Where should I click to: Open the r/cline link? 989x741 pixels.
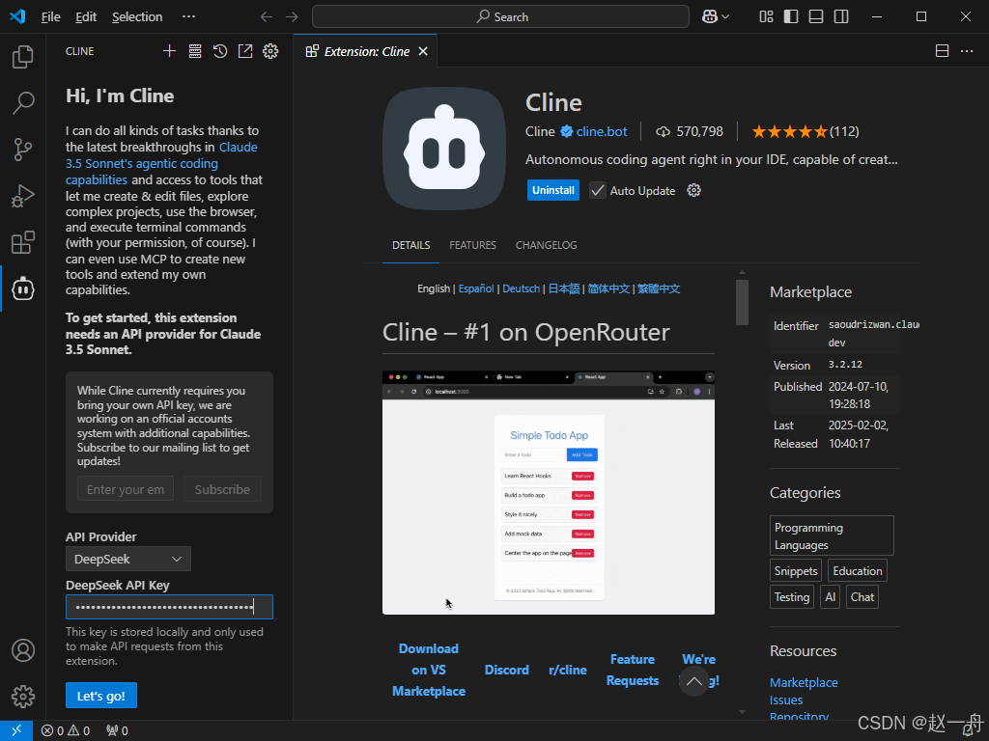point(568,670)
